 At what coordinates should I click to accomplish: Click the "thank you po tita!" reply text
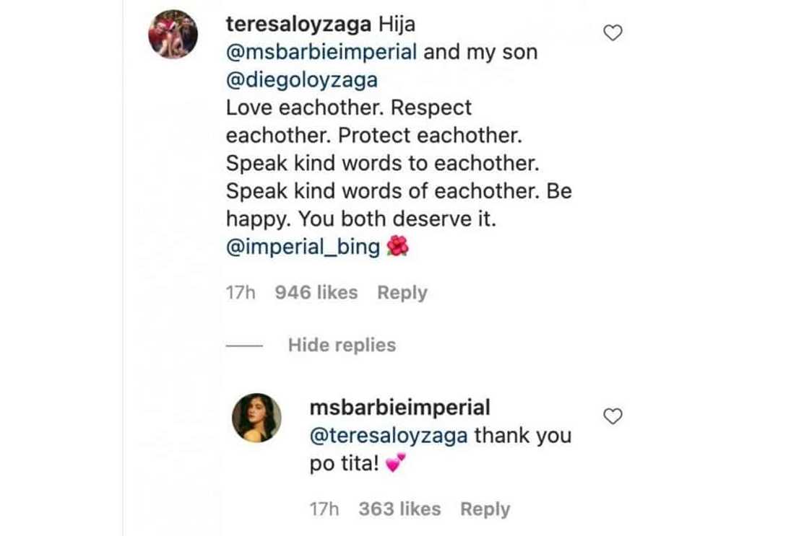pyautogui.click(x=522, y=436)
